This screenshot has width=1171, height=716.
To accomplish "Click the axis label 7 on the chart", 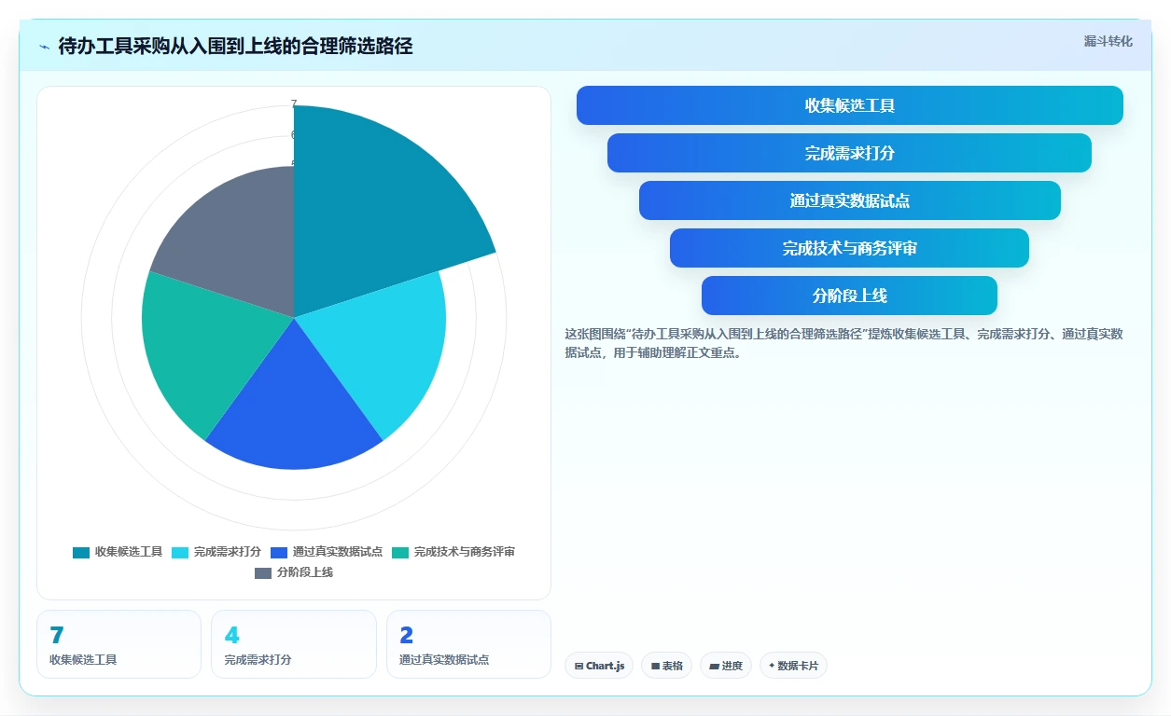I will (294, 103).
